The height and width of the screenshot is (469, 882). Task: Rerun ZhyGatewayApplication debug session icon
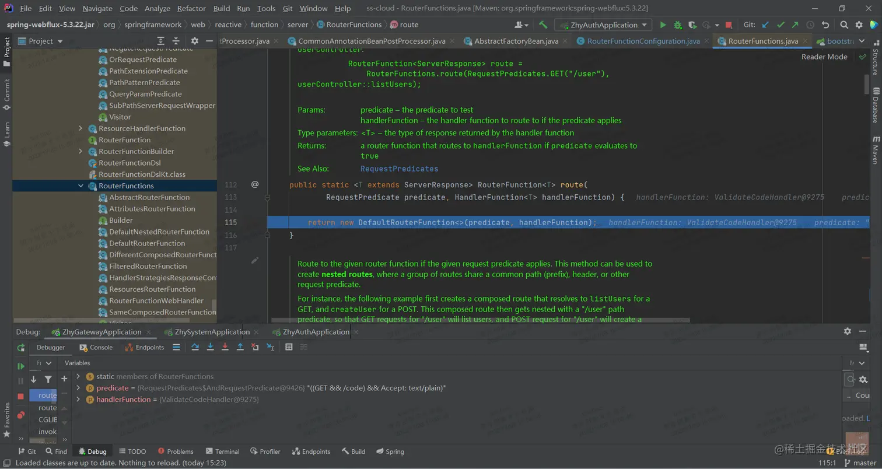click(21, 348)
